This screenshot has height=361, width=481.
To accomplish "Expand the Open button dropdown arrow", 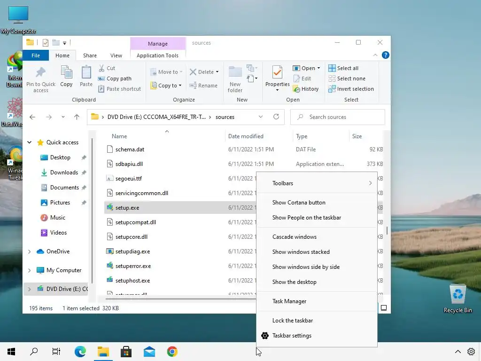I will pos(319,68).
